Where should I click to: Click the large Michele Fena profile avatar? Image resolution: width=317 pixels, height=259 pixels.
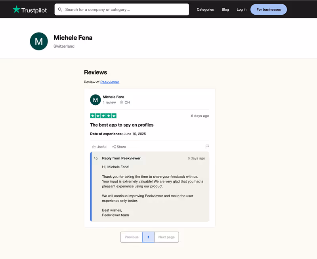38,41
